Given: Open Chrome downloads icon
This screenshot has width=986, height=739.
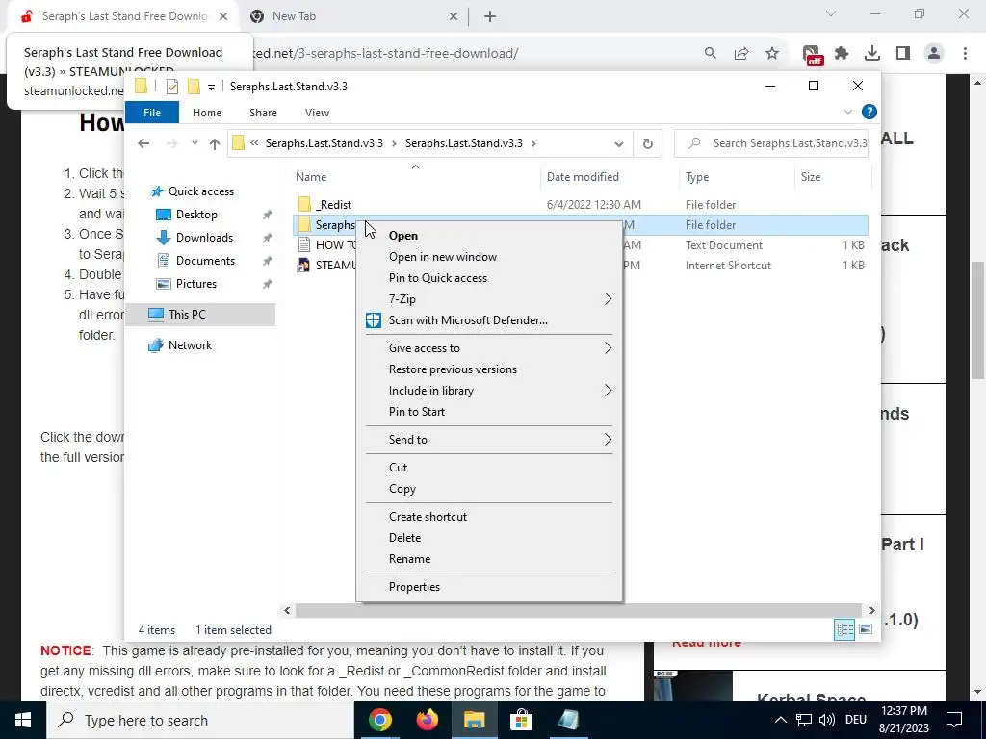Looking at the screenshot, I should [872, 54].
